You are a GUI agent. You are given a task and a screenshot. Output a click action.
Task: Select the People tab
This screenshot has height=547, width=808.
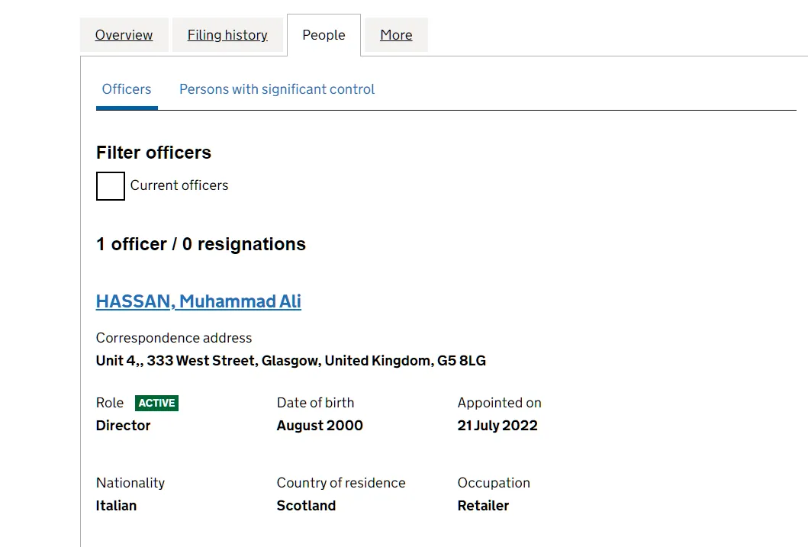pos(324,35)
